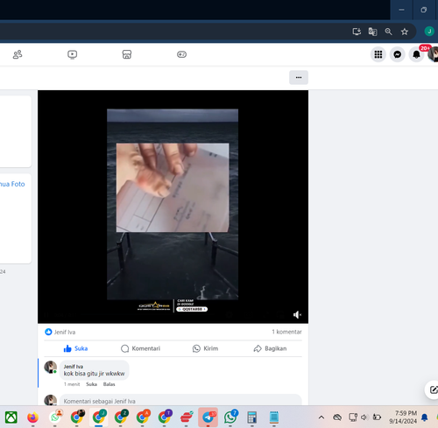The width and height of the screenshot is (438, 428).
Task: Click the install app icon in address bar
Action: (357, 32)
